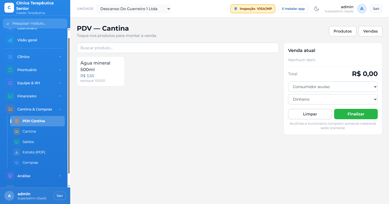Click the PDV Cantina receipt icon

click(x=17, y=121)
